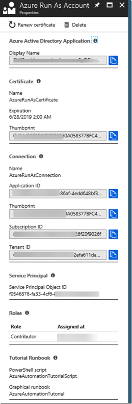Image resolution: width=132 pixels, height=404 pixels.
Task: Show info tooltip for Roles section
Action: [x=27, y=313]
